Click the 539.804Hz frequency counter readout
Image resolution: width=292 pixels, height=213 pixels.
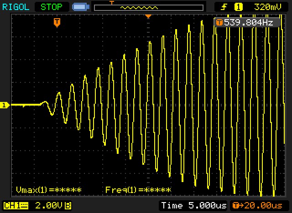(x=249, y=22)
